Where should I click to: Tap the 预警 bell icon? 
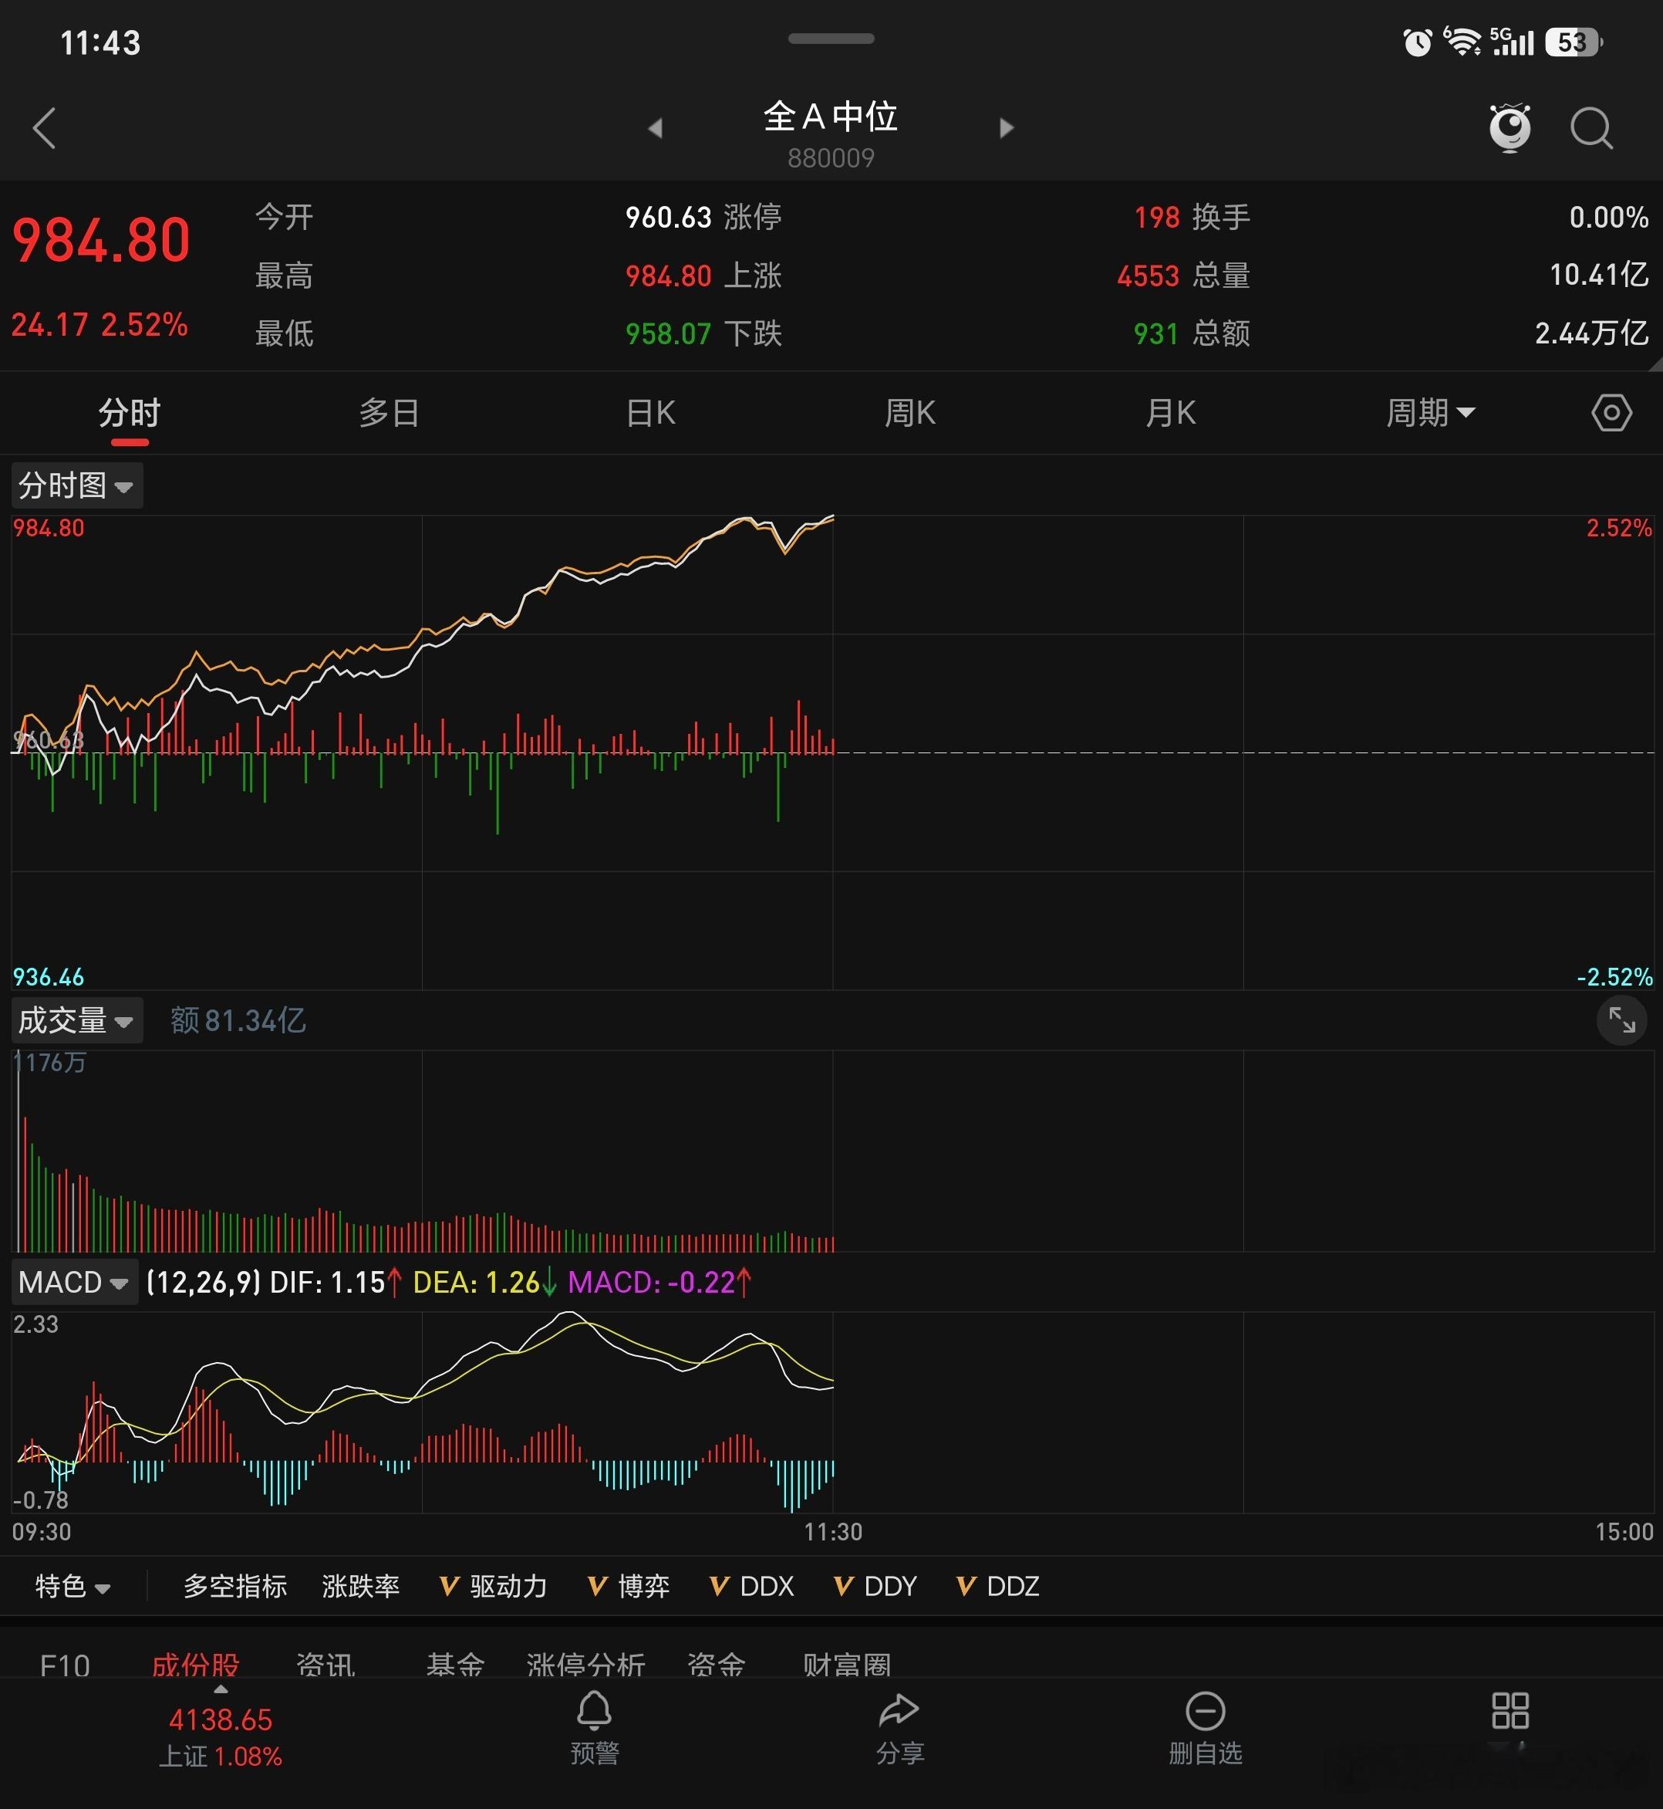(594, 1710)
